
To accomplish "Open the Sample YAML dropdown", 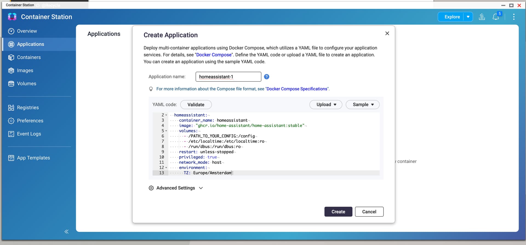I will click(363, 105).
